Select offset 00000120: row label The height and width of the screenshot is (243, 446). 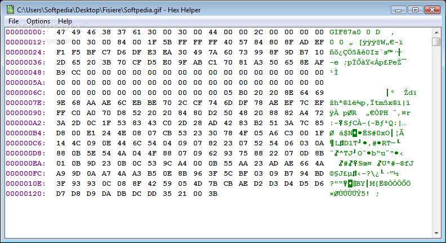pos(25,194)
